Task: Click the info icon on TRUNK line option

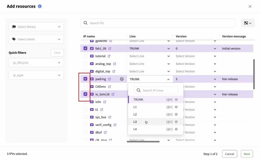Action: [176, 99]
